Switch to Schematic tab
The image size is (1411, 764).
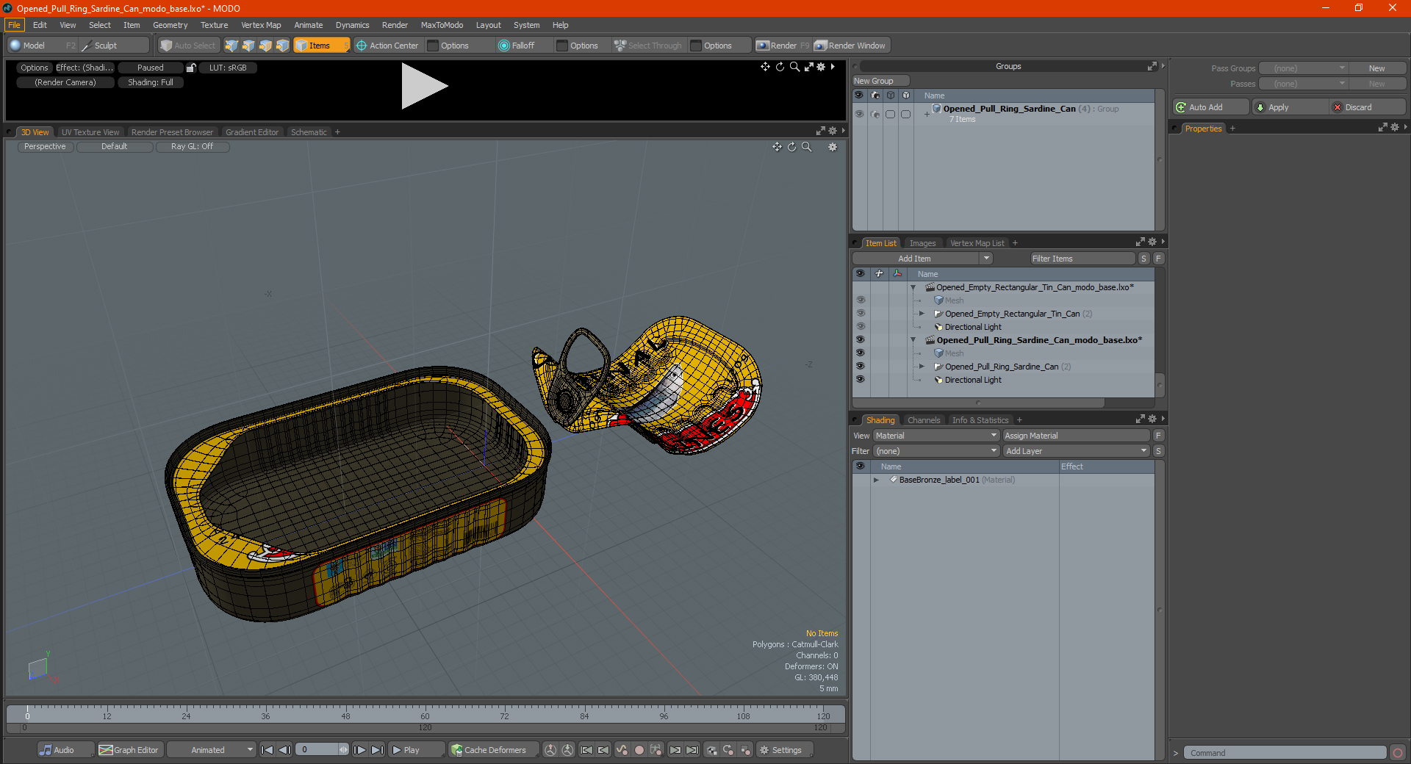tap(309, 132)
